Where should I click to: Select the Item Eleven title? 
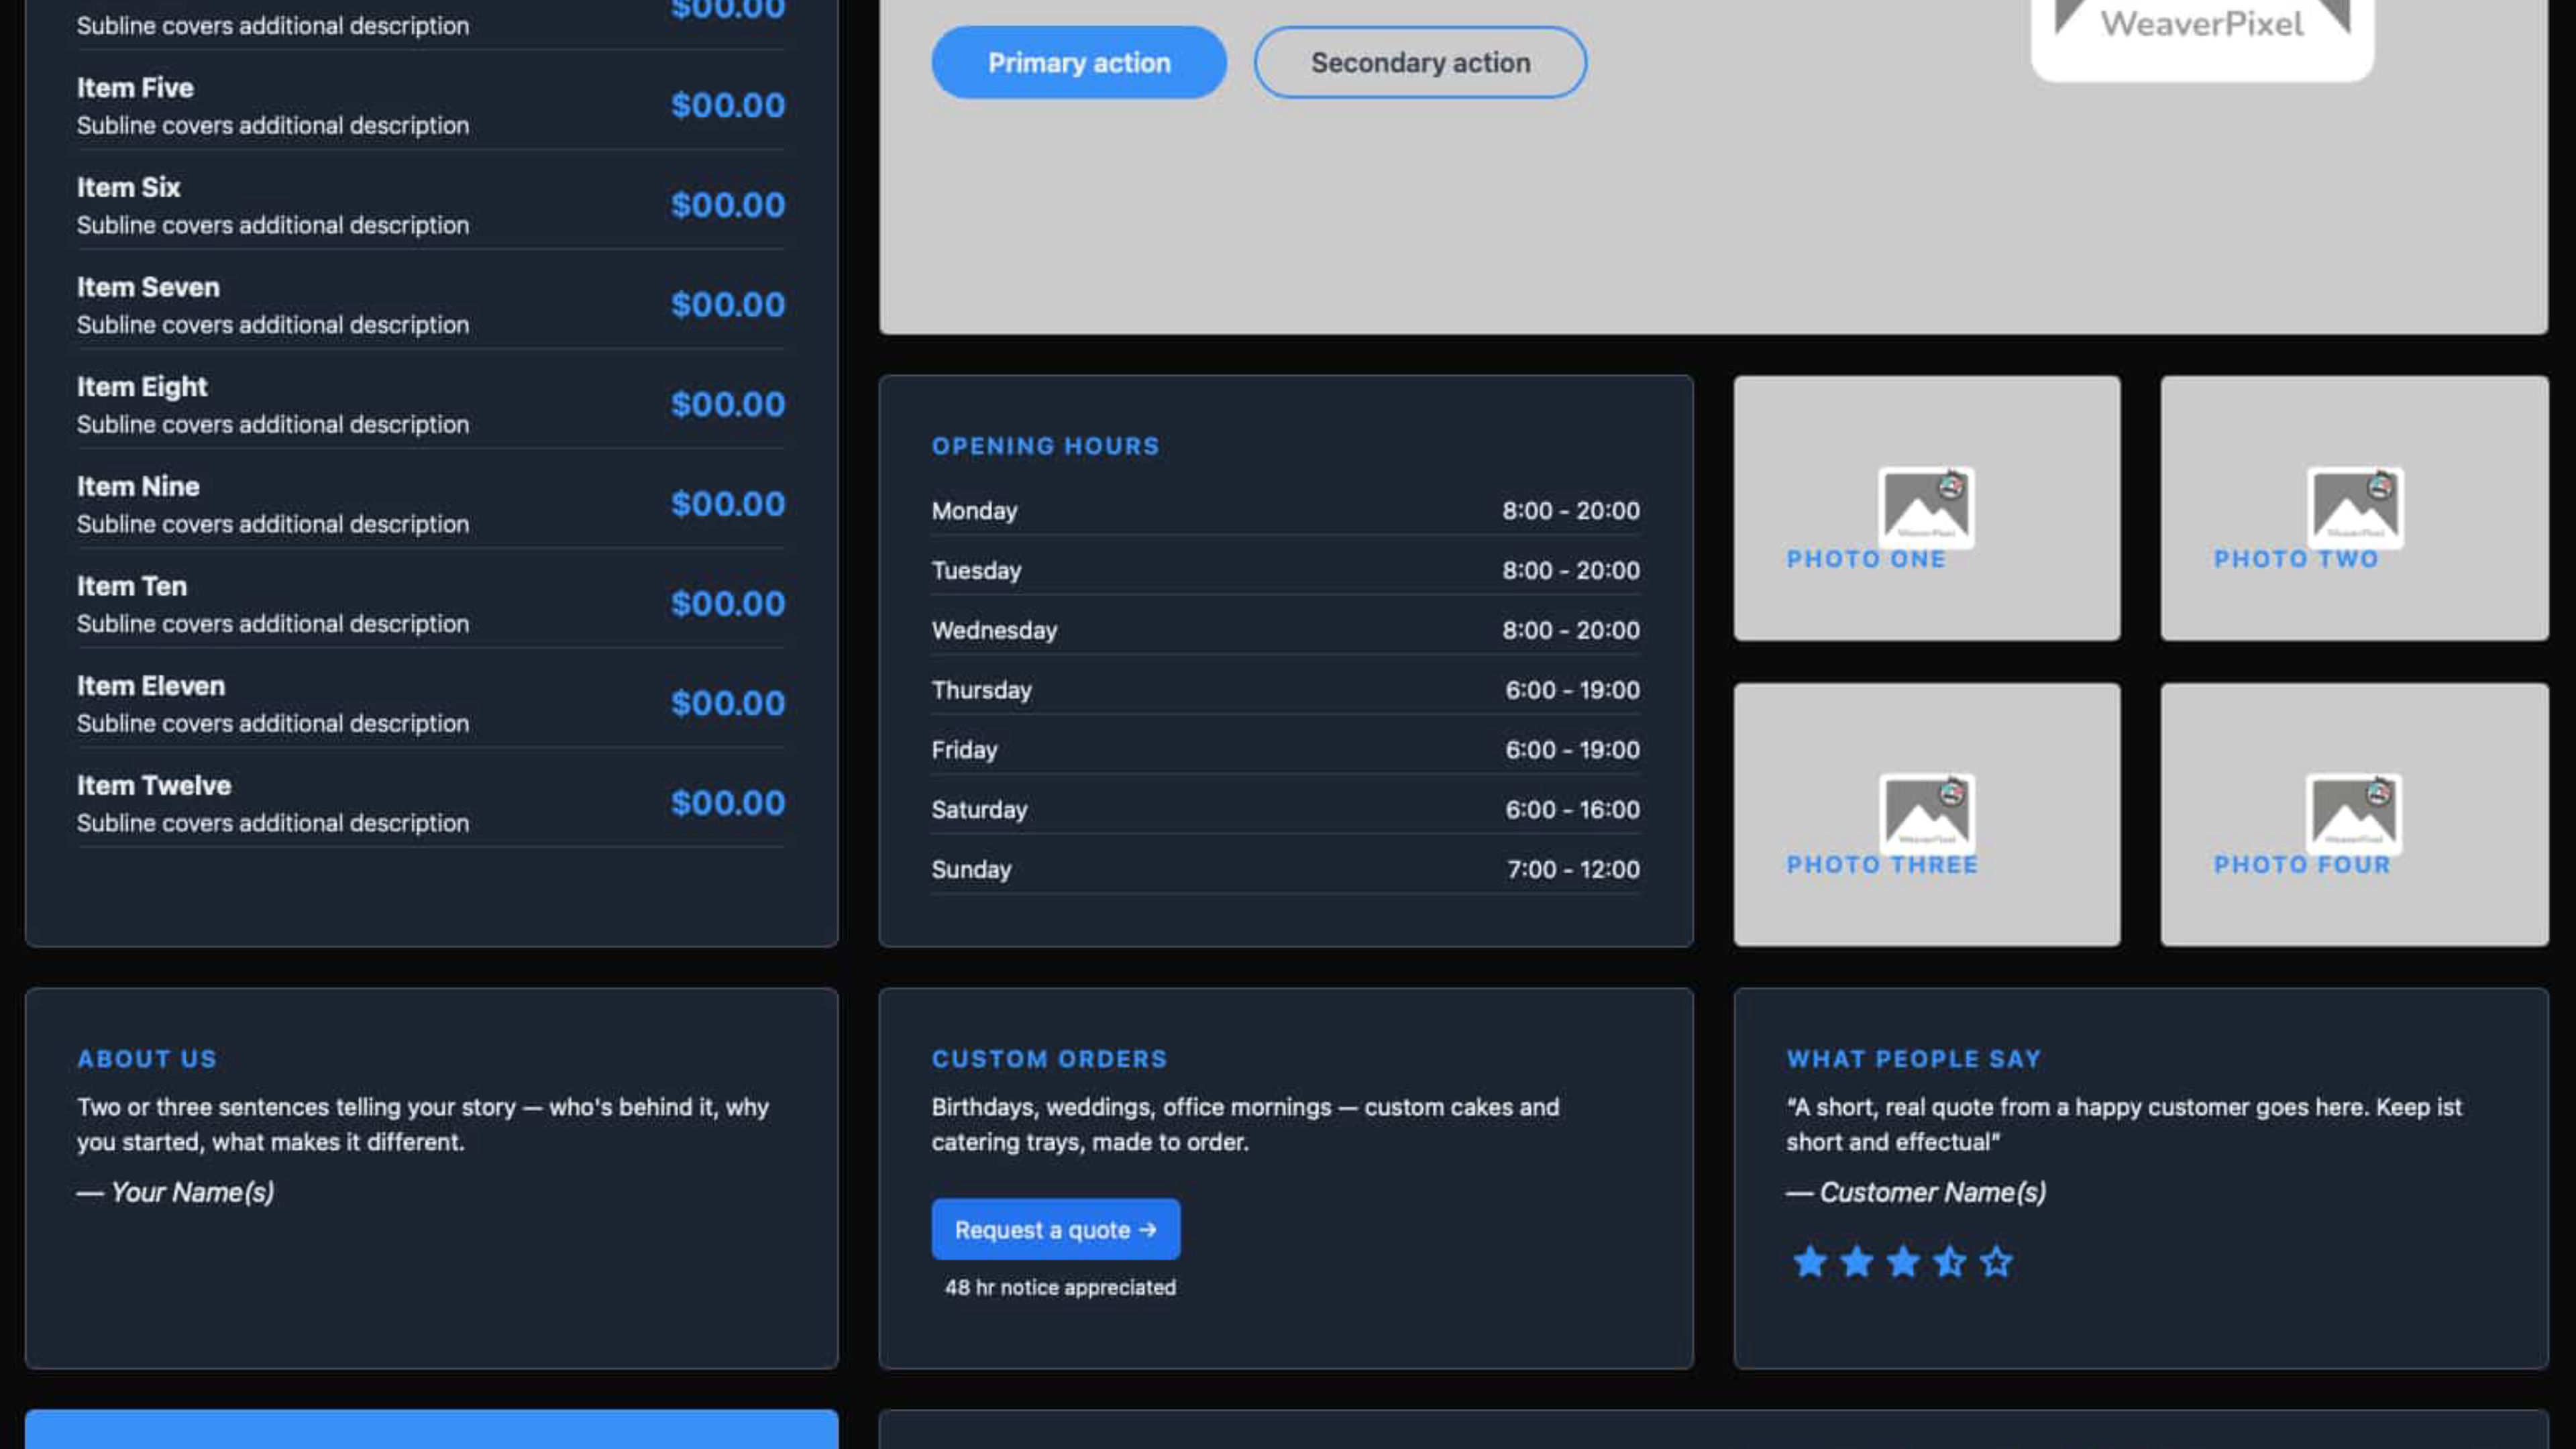point(151,686)
